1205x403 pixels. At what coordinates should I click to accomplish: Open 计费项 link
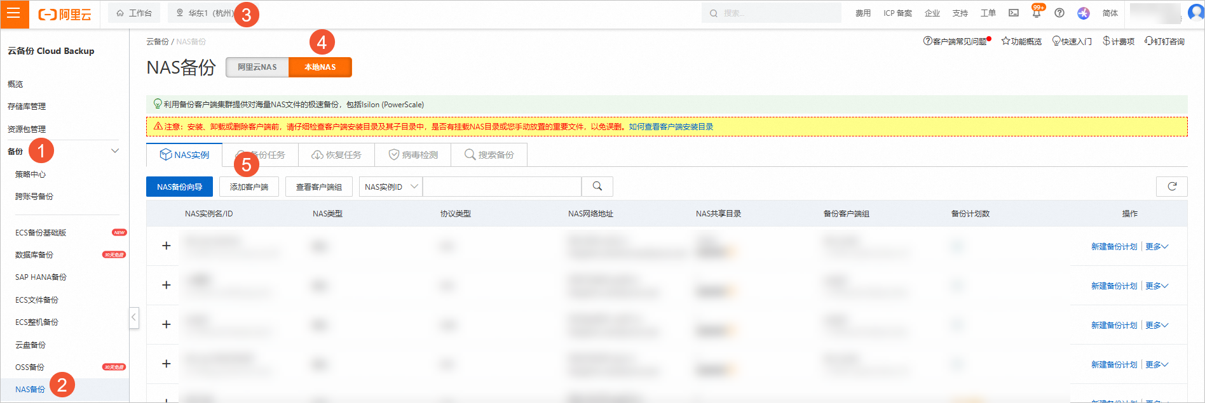(1119, 41)
